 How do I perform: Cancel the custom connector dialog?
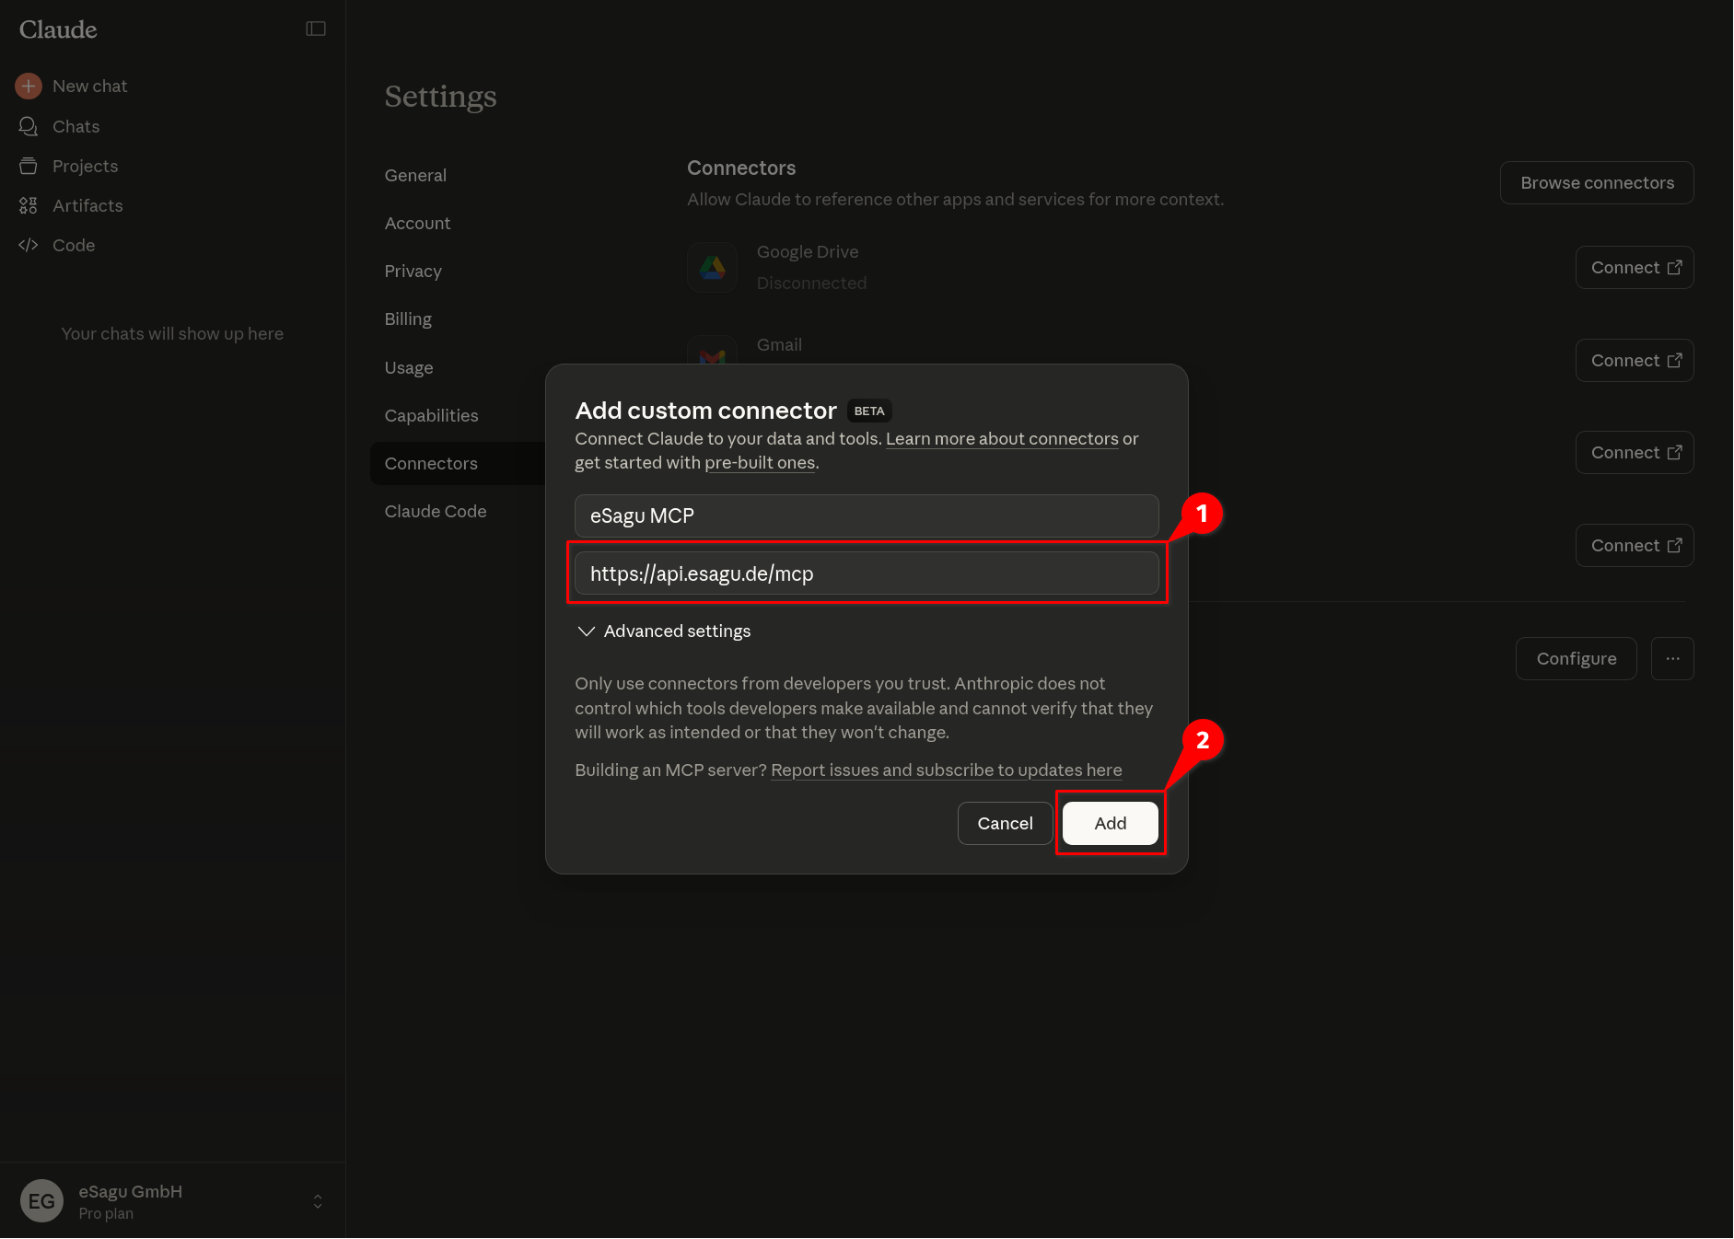[1005, 823]
